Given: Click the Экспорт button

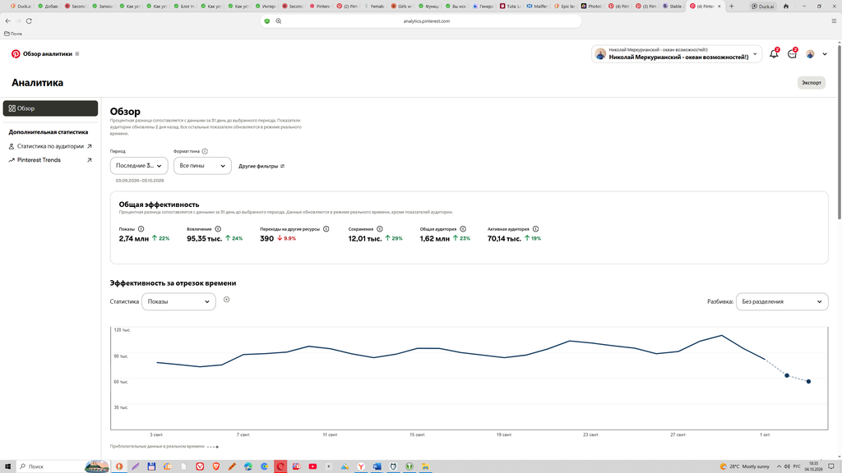Looking at the screenshot, I should coord(812,83).
